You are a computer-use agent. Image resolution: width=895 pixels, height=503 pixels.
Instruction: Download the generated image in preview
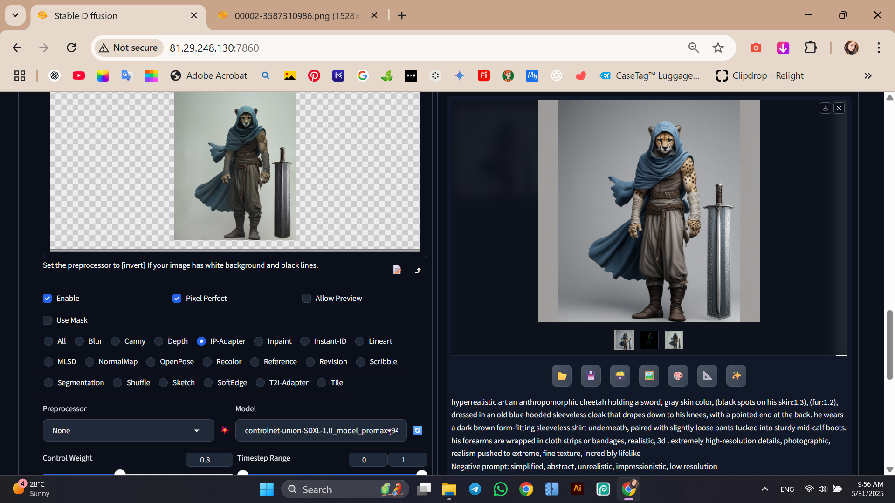pyautogui.click(x=825, y=108)
